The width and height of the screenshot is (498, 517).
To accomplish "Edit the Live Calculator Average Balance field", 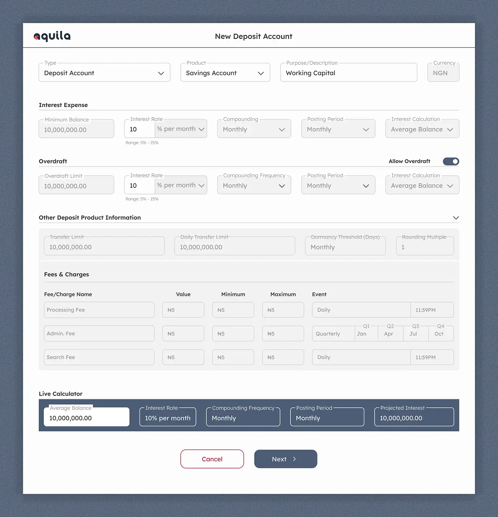I will coord(87,417).
